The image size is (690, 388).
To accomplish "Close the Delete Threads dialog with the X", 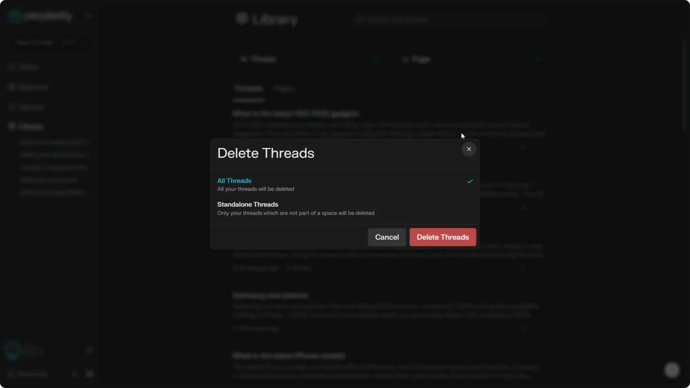I will tap(469, 149).
